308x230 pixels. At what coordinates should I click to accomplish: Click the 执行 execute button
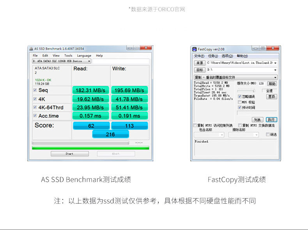click(271, 120)
